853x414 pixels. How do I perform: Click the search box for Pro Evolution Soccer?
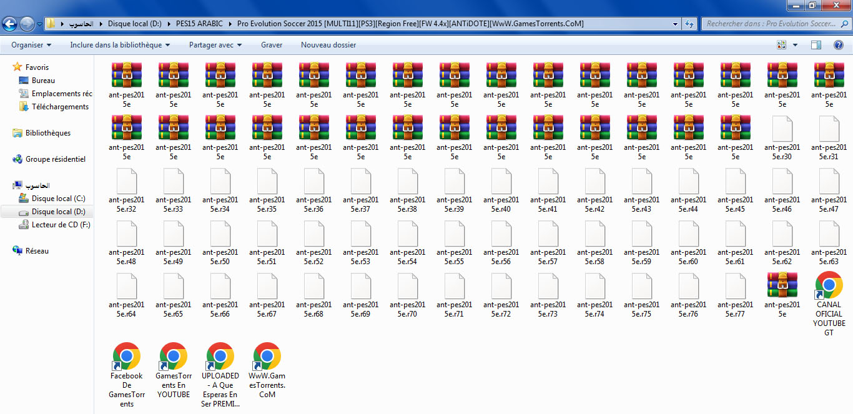[771, 24]
